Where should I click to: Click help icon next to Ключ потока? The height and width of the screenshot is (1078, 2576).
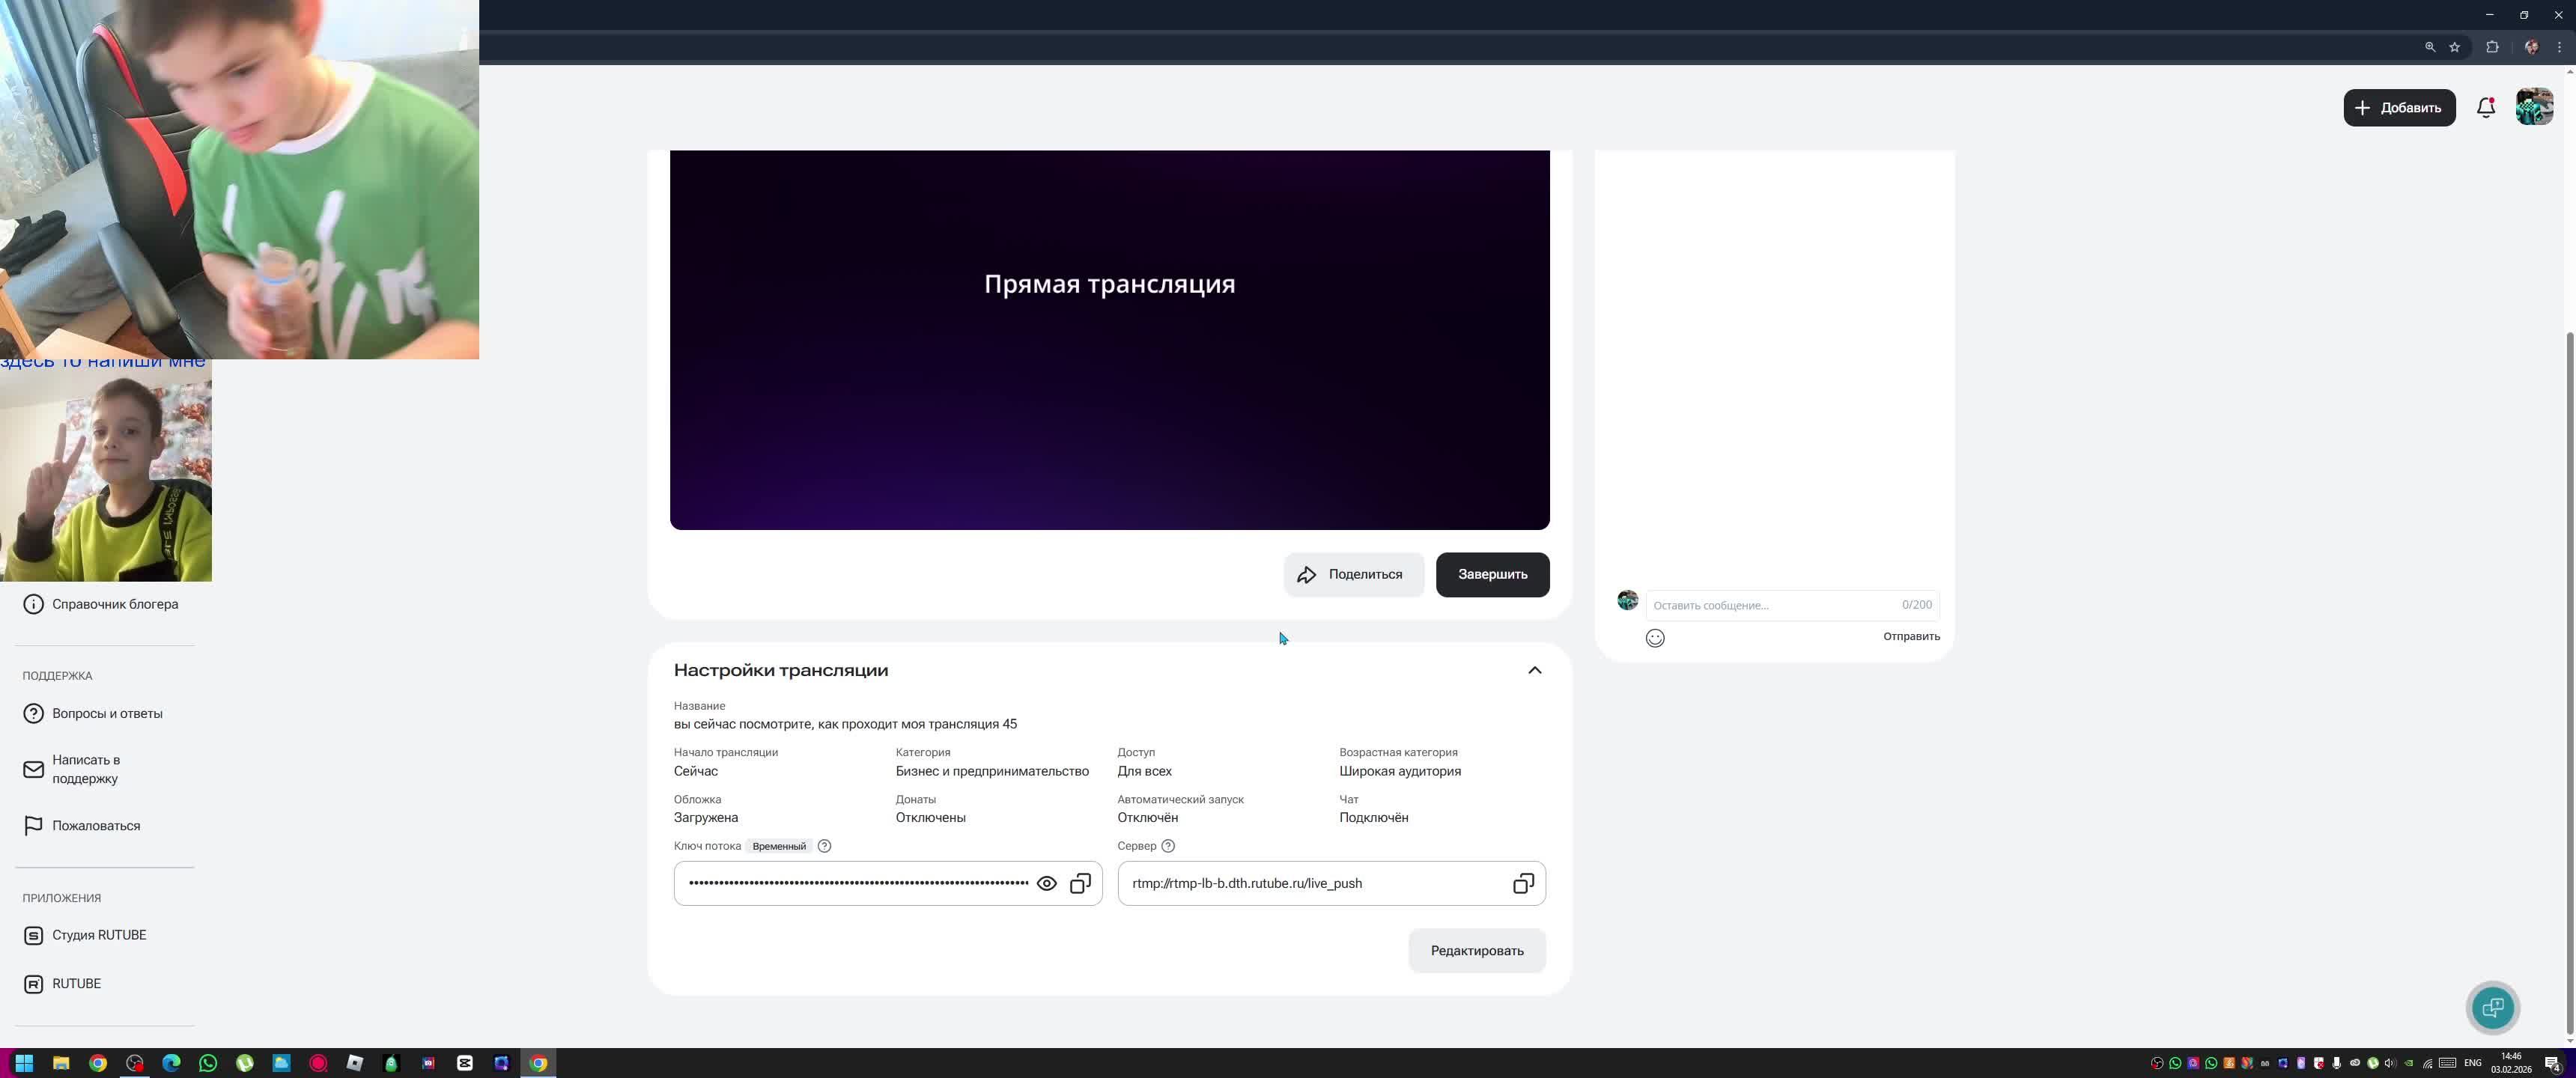coord(824,846)
